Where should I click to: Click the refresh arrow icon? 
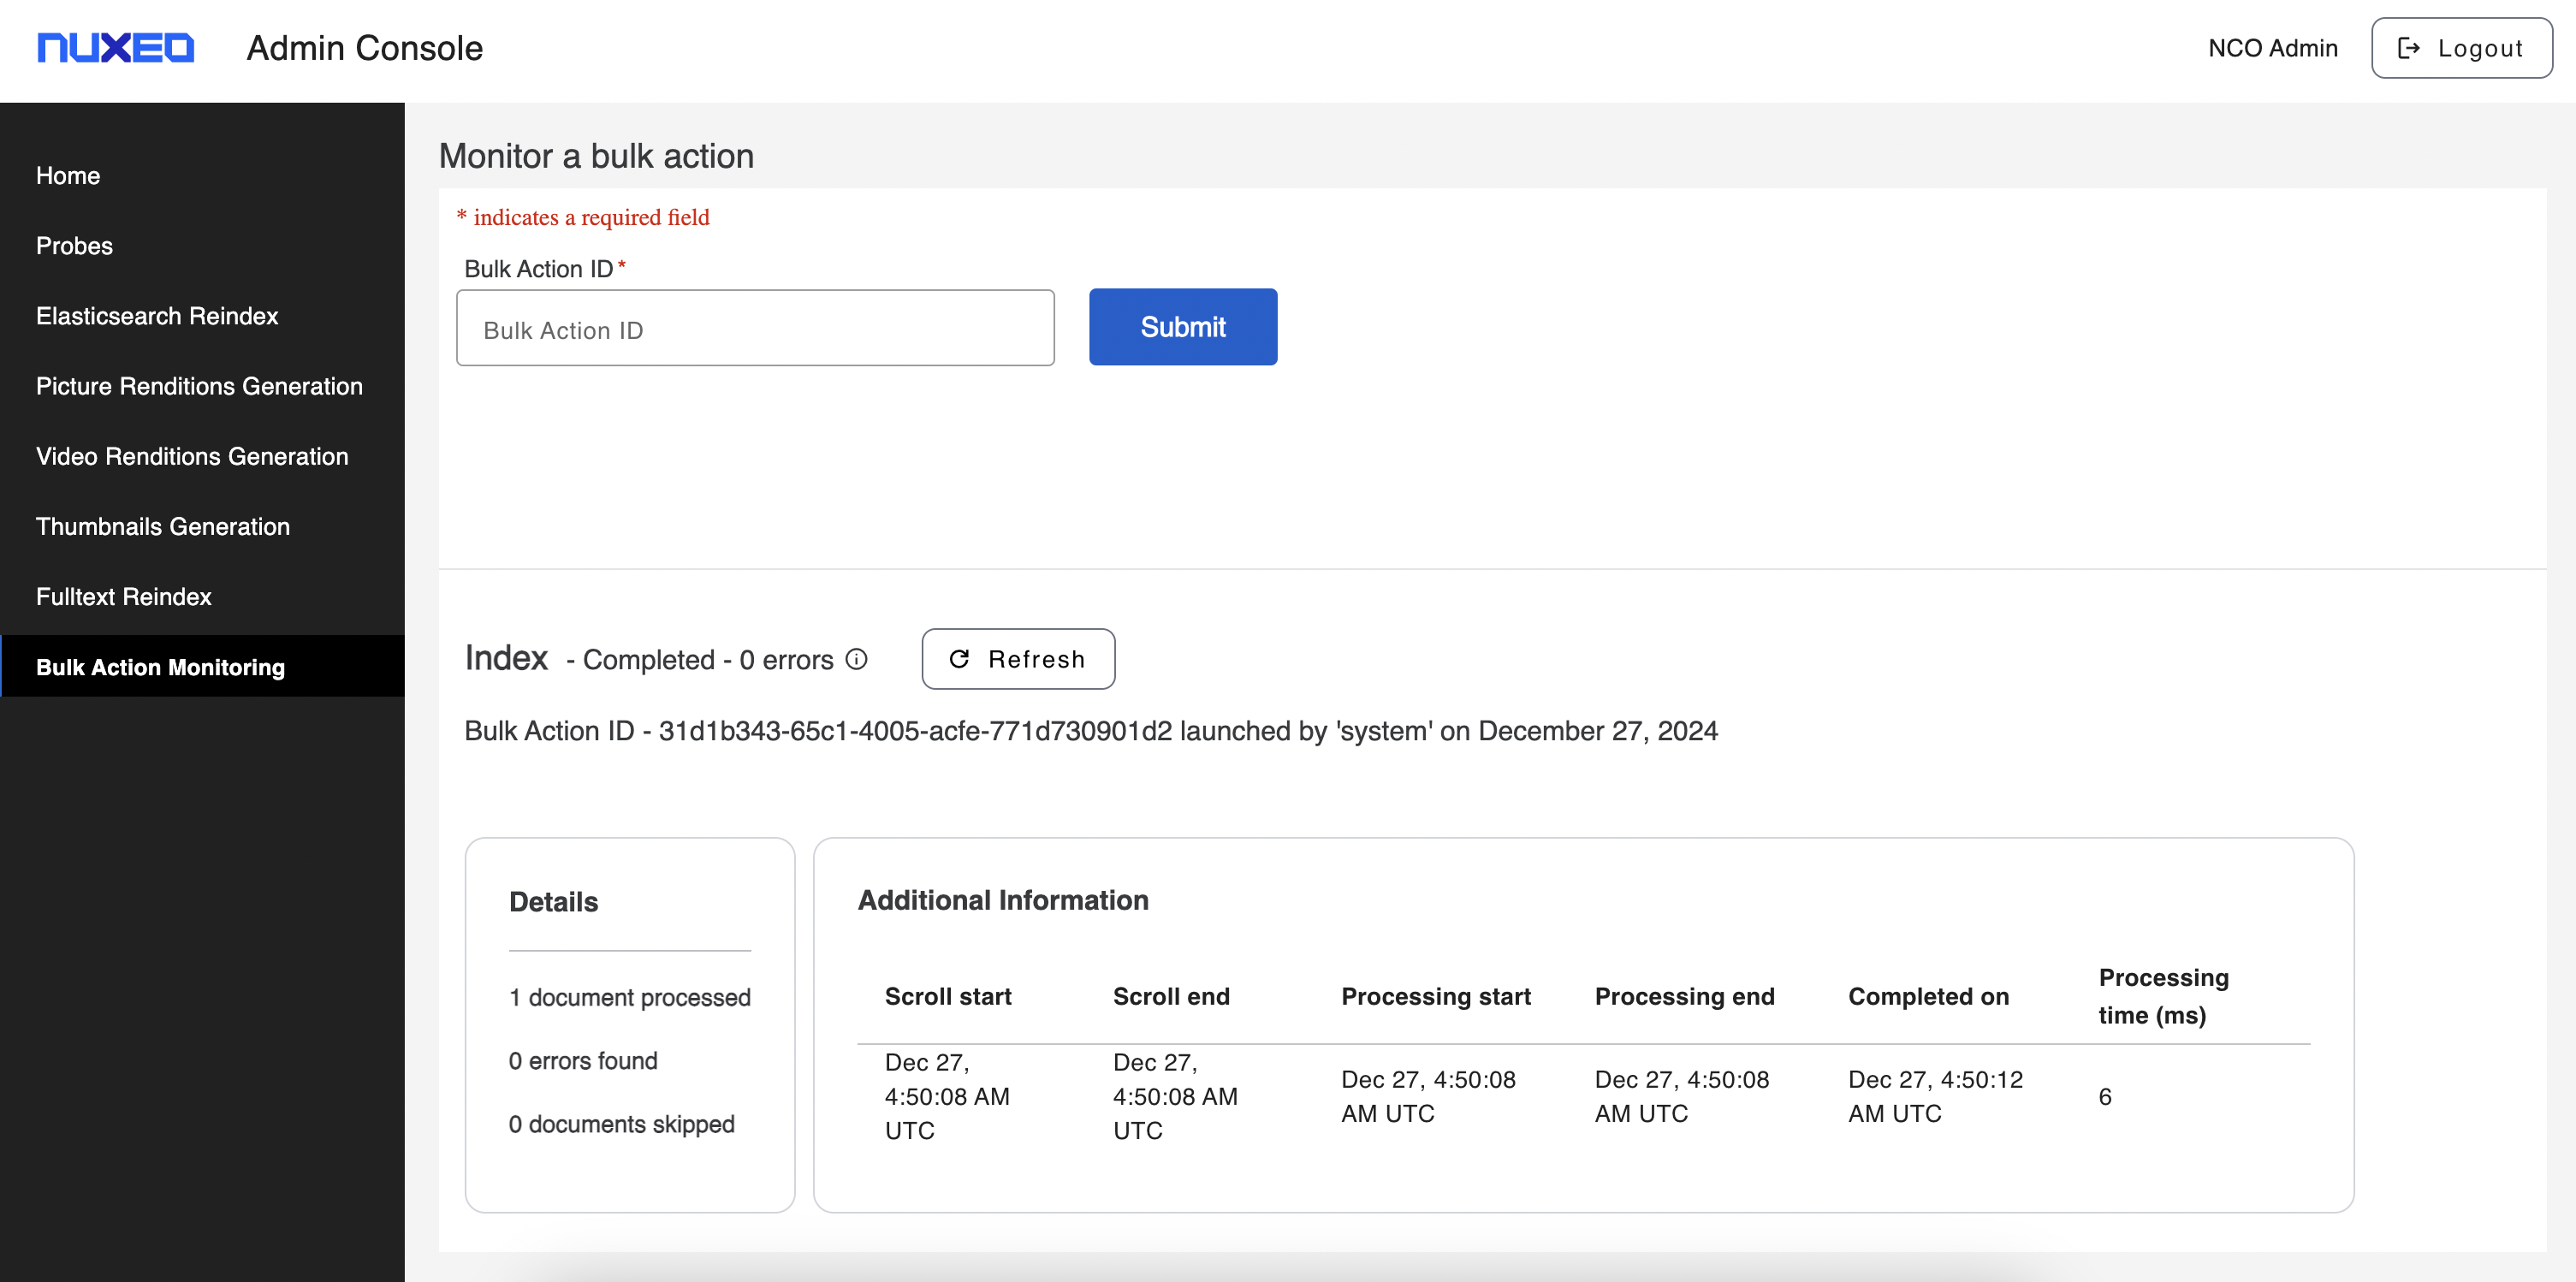[959, 659]
